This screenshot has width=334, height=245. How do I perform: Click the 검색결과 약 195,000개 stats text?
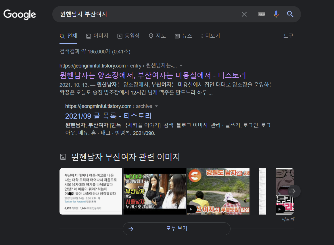[x=95, y=51]
